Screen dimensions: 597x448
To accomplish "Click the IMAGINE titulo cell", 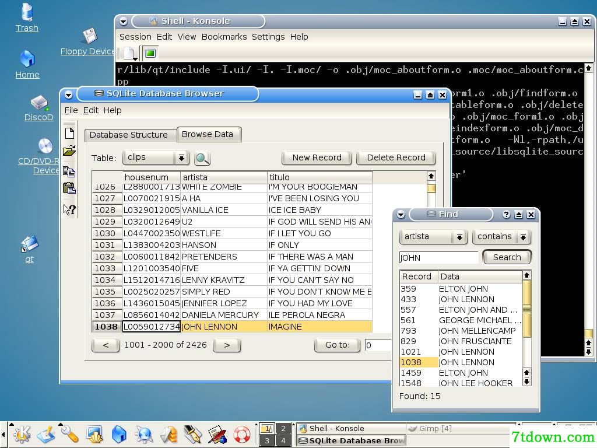I will tap(320, 327).
